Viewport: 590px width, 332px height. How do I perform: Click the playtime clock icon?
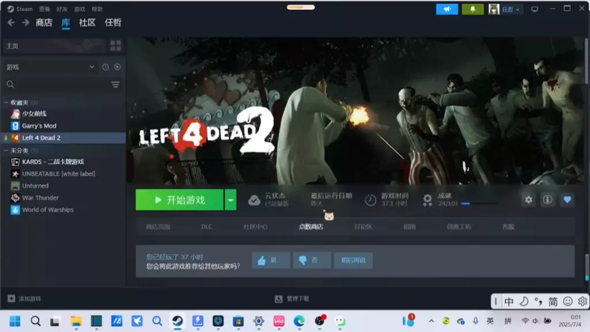tap(370, 200)
